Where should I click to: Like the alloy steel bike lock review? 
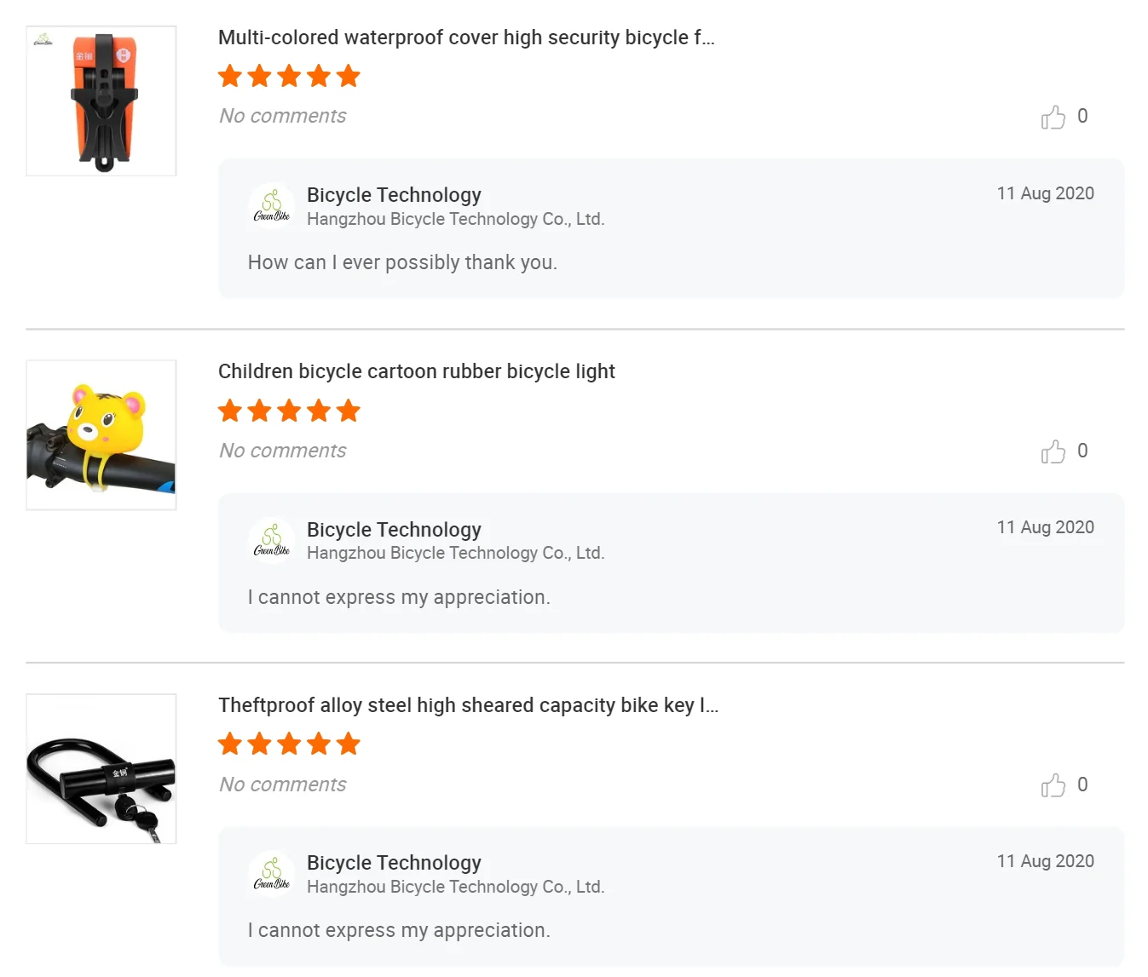(1053, 785)
